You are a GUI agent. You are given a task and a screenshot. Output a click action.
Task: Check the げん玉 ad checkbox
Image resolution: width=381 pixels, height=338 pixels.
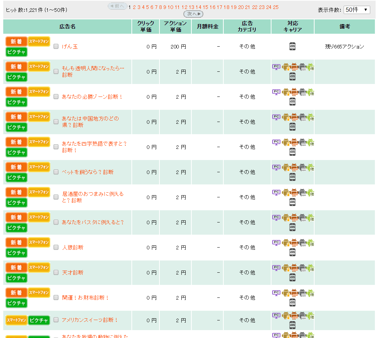coord(56,46)
